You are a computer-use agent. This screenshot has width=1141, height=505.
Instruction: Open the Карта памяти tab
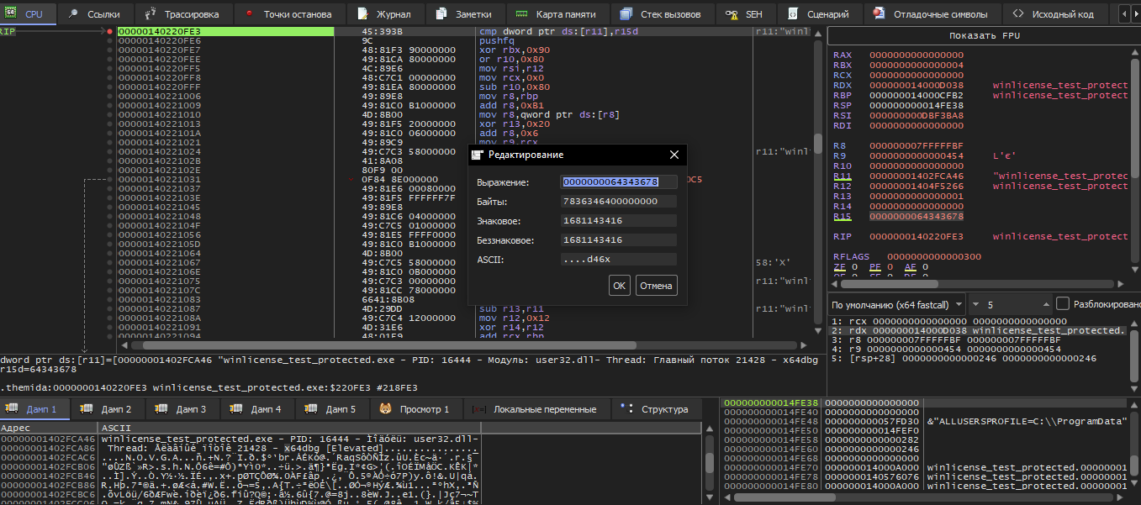coord(556,14)
